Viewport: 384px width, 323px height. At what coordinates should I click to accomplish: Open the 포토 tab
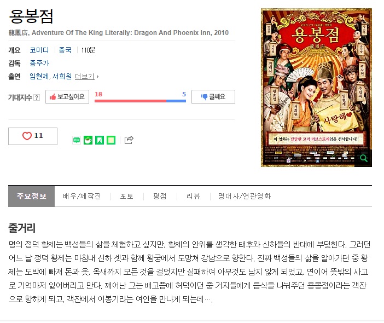point(126,197)
